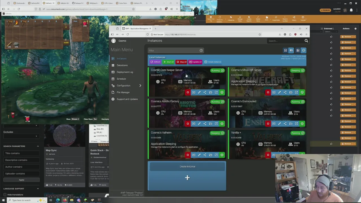The width and height of the screenshot is (361, 203).
Task: Select the first instance layout view icon
Action: tap(285, 50)
